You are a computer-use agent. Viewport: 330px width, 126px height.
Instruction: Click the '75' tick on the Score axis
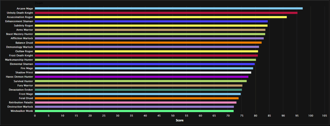coord(242,116)
